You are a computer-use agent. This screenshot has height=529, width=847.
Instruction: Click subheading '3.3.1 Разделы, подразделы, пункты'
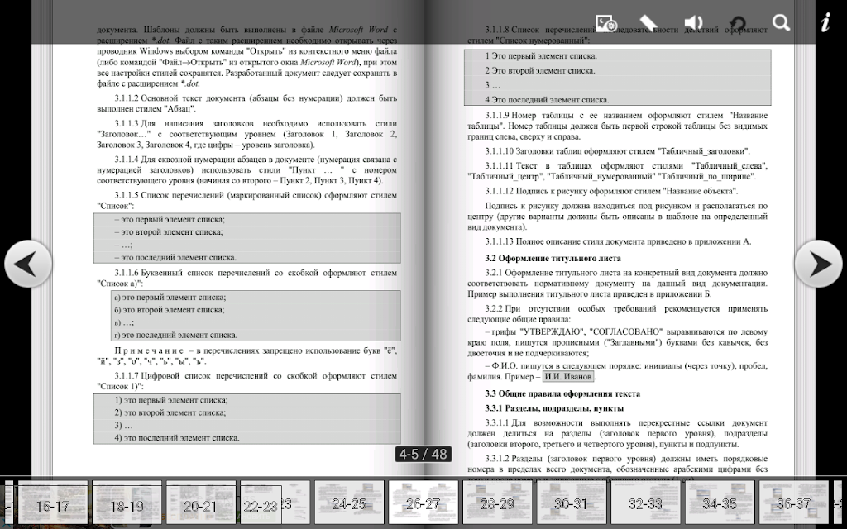(554, 408)
